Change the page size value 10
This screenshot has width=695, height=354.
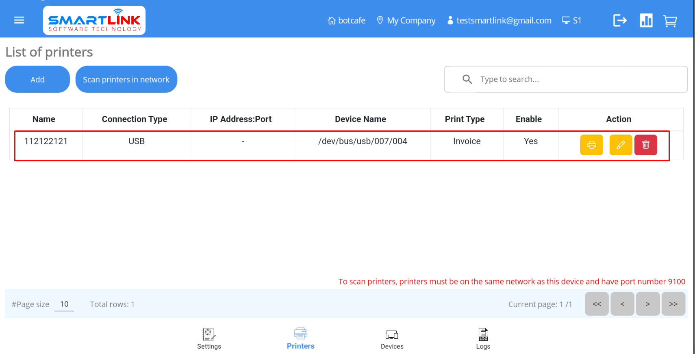tap(64, 304)
